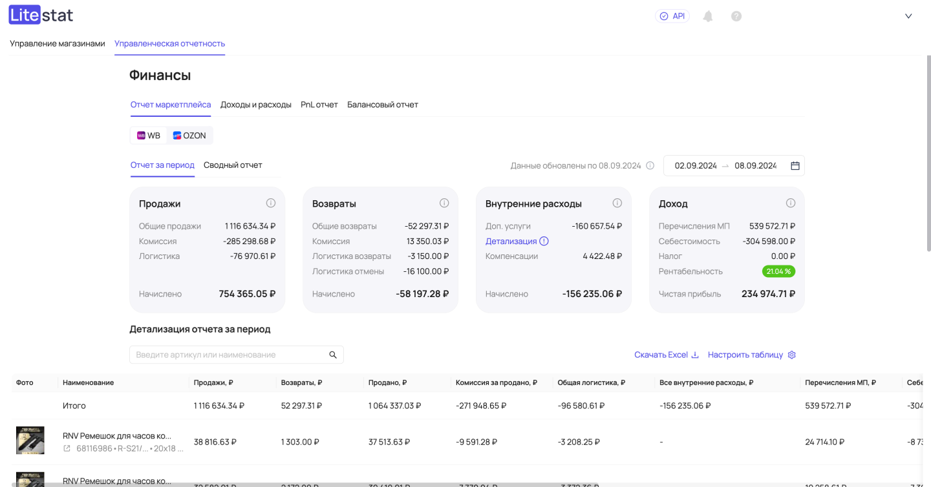The image size is (931, 487).
Task: Open the Детализация link in expenses card
Action: tap(511, 241)
